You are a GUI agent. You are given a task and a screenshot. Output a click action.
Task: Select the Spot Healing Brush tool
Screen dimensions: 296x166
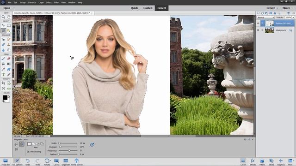[x=9, y=39]
